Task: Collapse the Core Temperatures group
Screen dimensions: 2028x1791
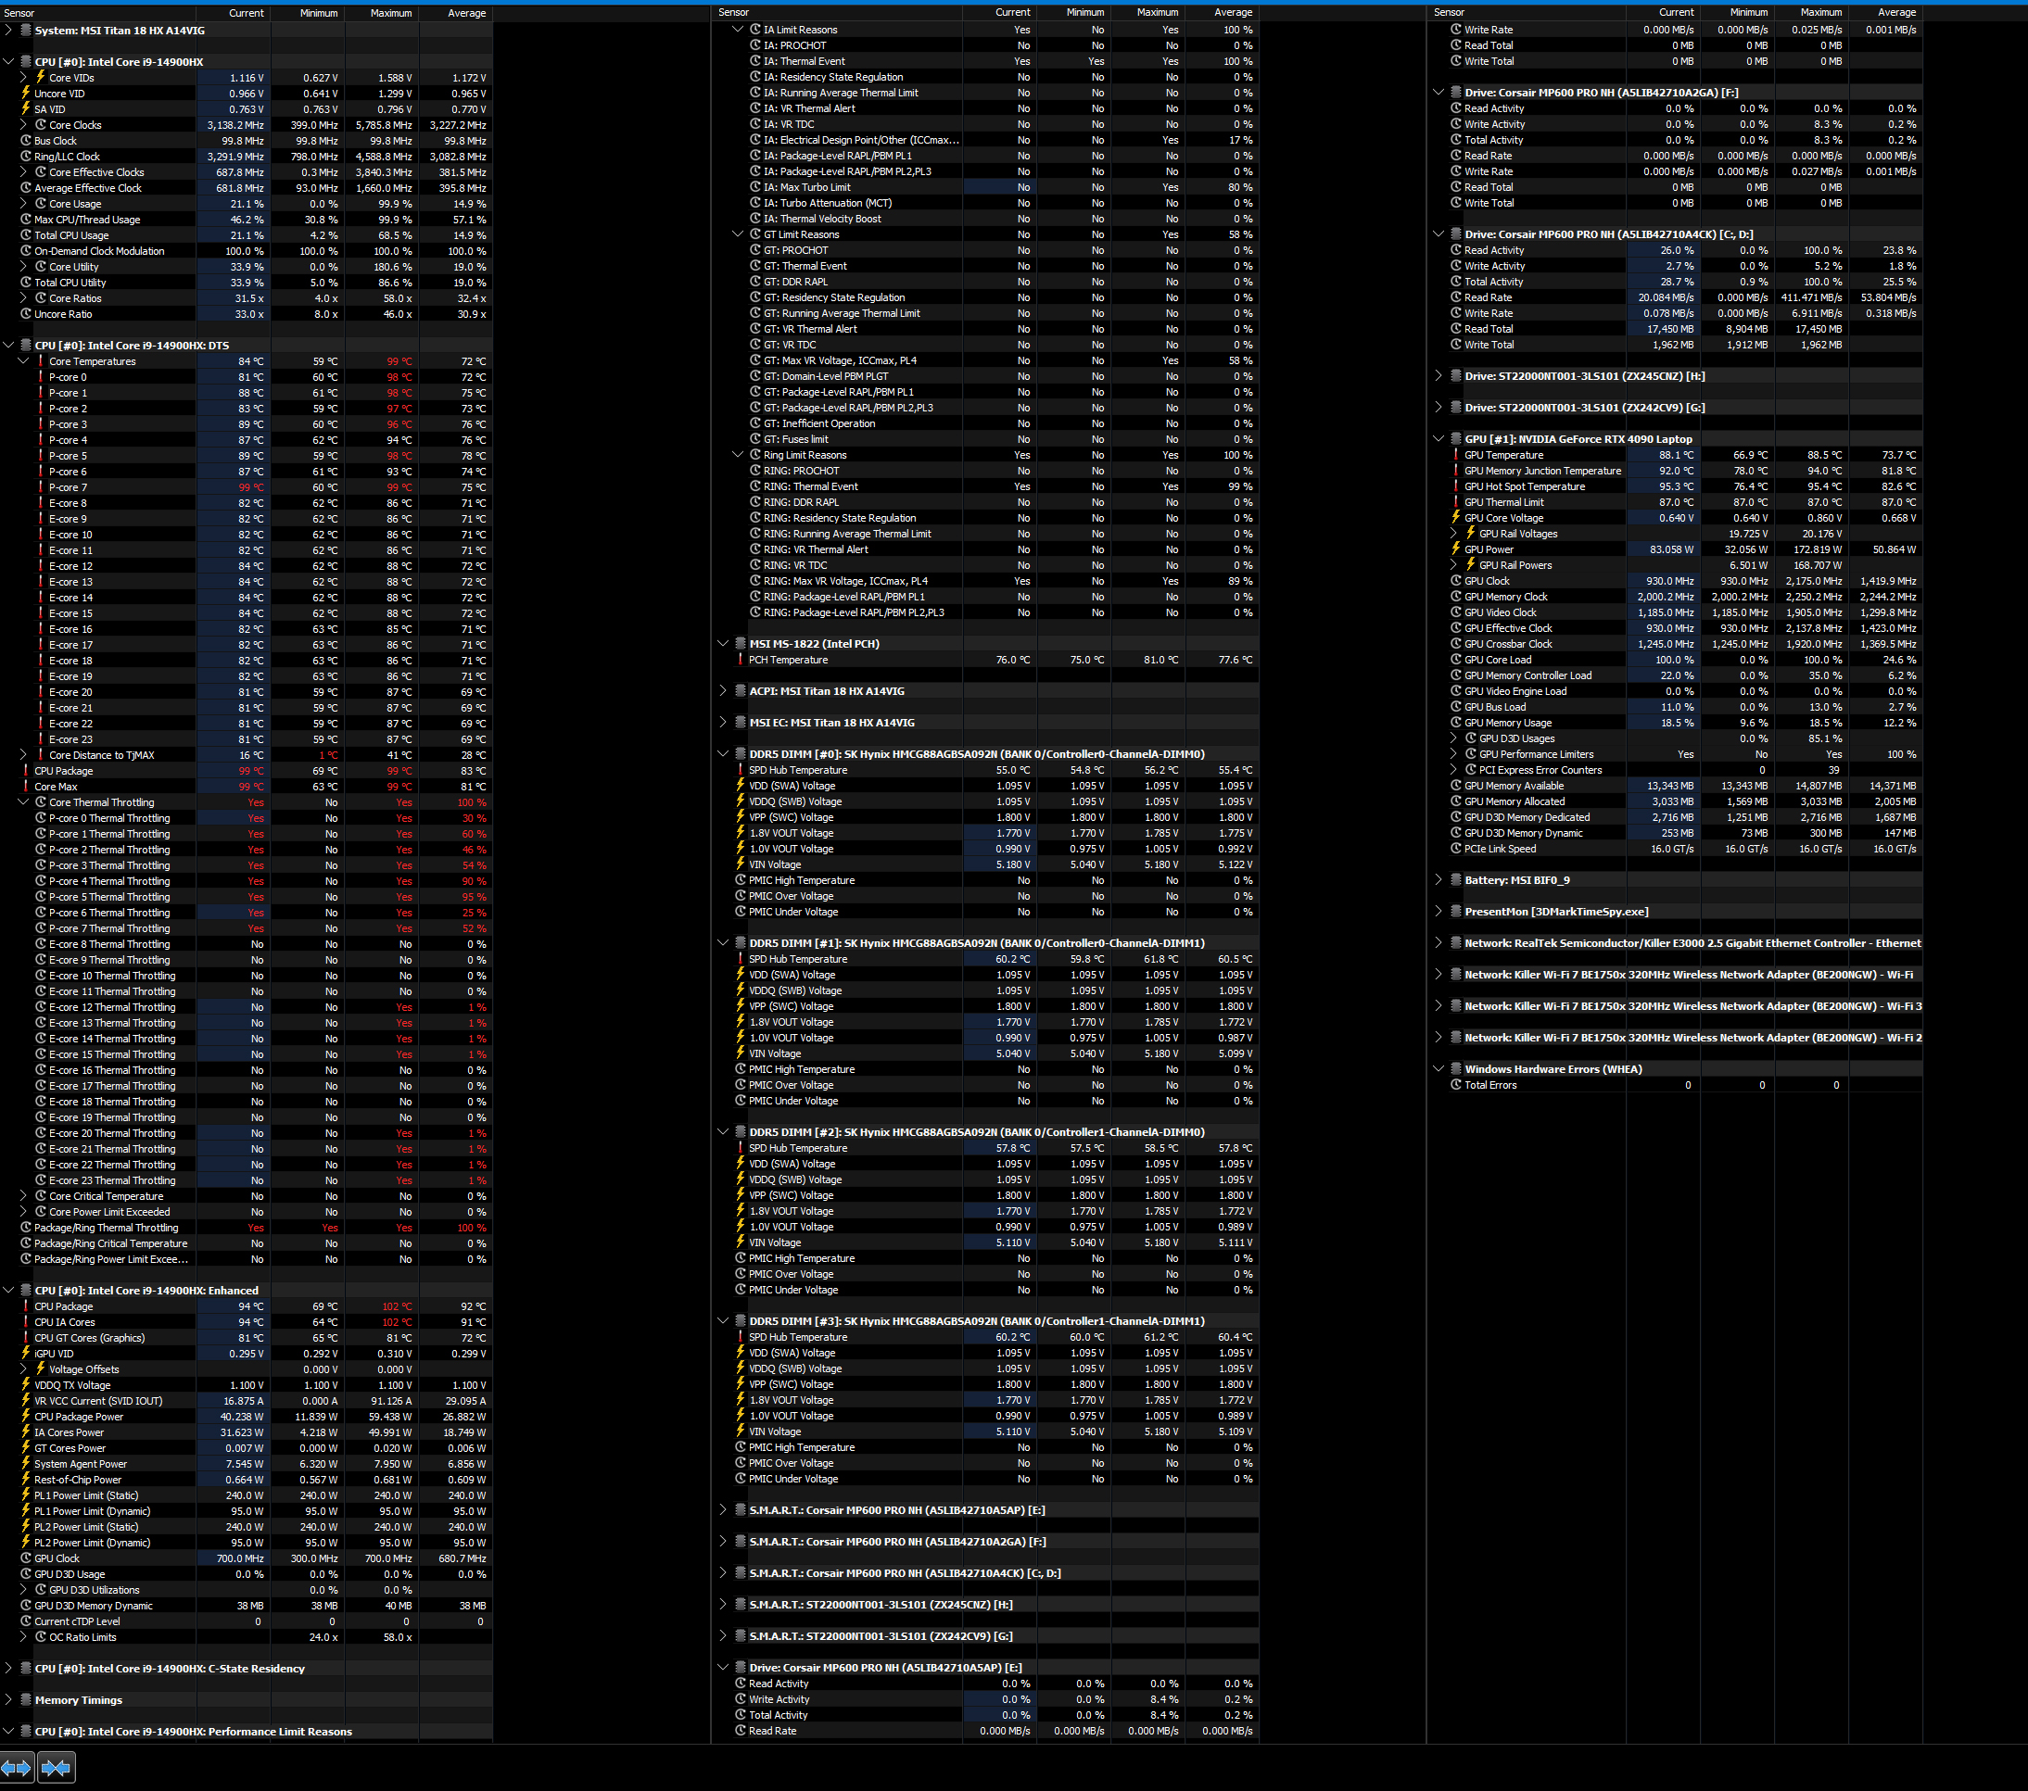Action: click(x=24, y=361)
